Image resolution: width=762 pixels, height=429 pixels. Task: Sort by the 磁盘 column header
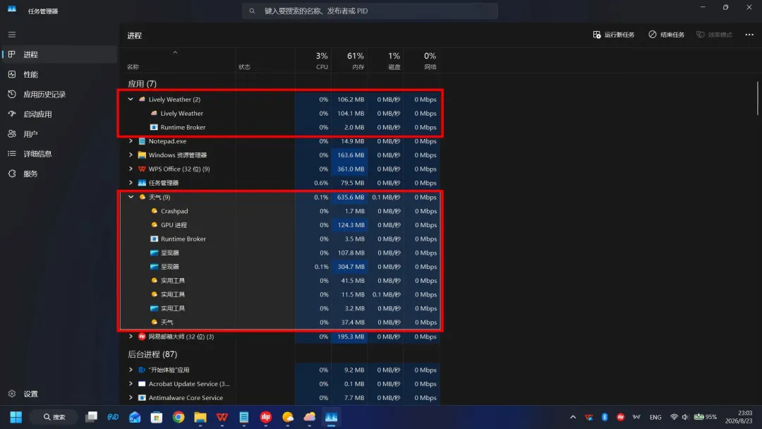[385, 61]
